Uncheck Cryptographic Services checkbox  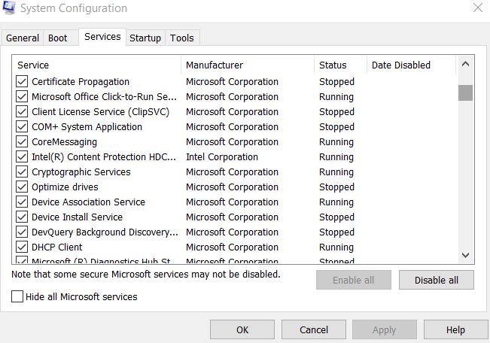pyautogui.click(x=22, y=171)
